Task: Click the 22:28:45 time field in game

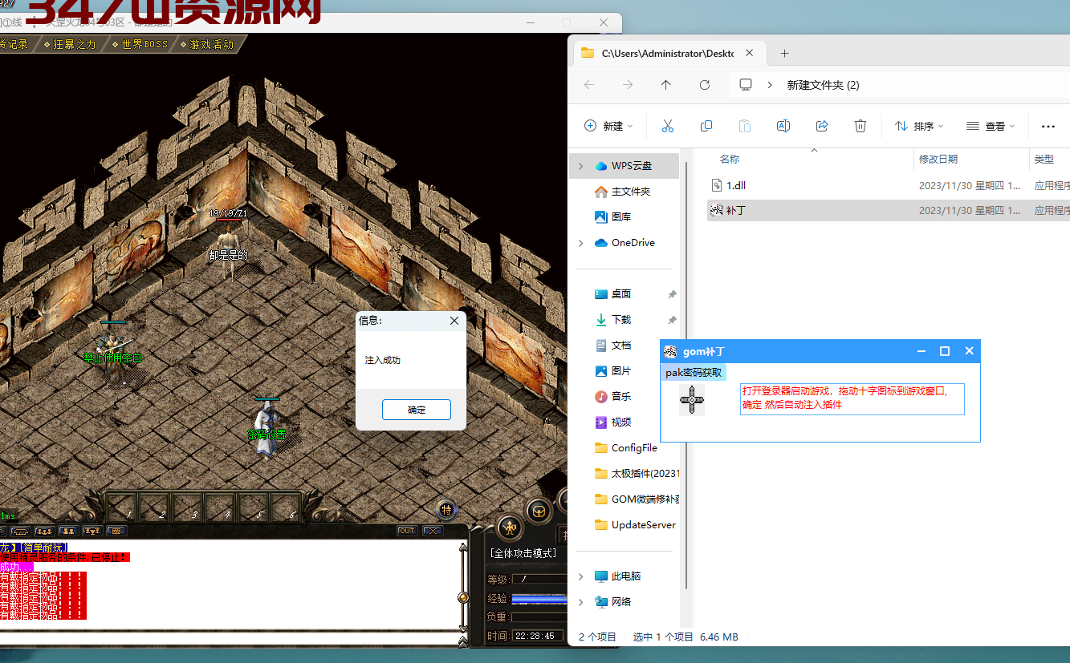Action: (x=538, y=636)
